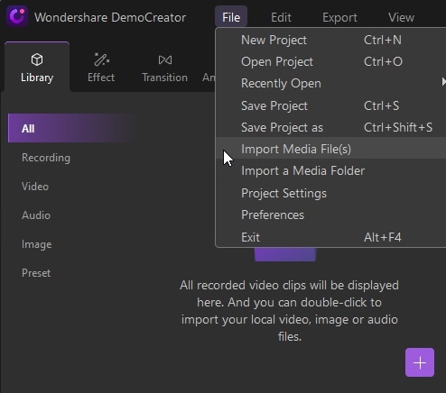Click the 'All recorded video clips' hint text
The height and width of the screenshot is (393, 446).
289,311
